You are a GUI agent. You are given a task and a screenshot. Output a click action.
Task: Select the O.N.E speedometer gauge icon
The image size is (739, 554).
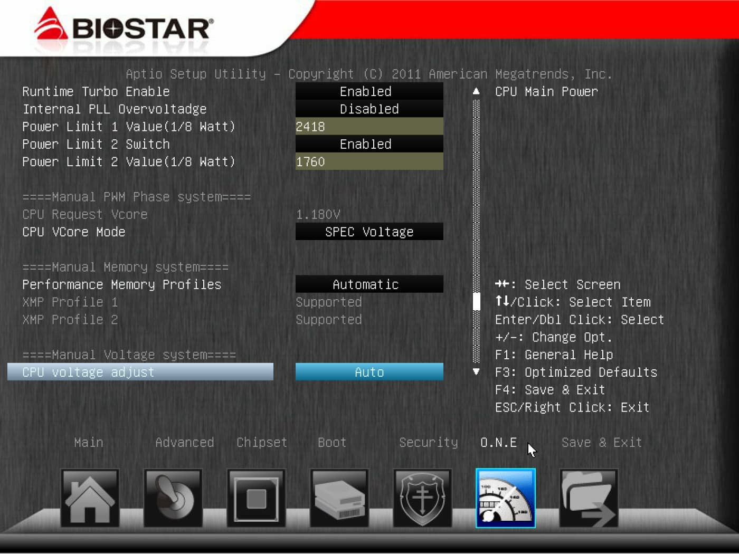click(x=506, y=498)
